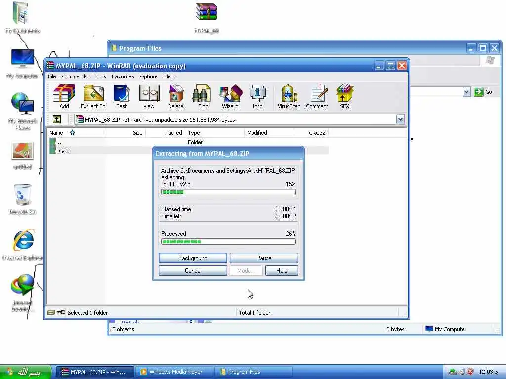Open the File menu
This screenshot has width=506, height=379.
click(x=52, y=76)
